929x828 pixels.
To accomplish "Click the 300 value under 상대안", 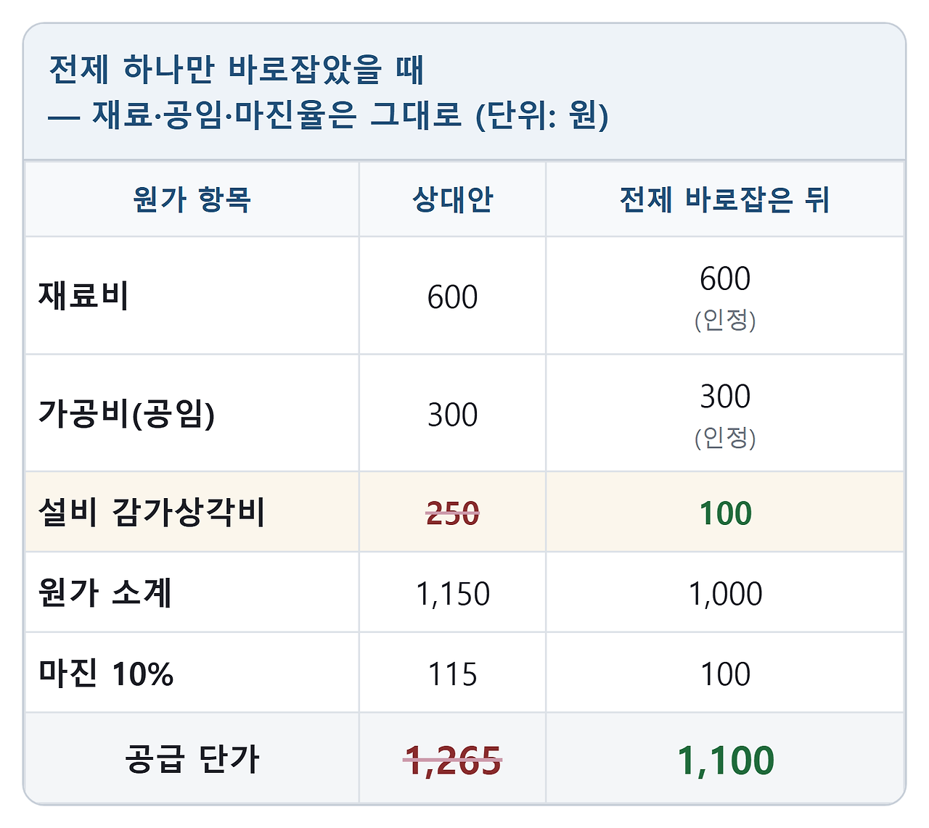I will click(x=453, y=415).
